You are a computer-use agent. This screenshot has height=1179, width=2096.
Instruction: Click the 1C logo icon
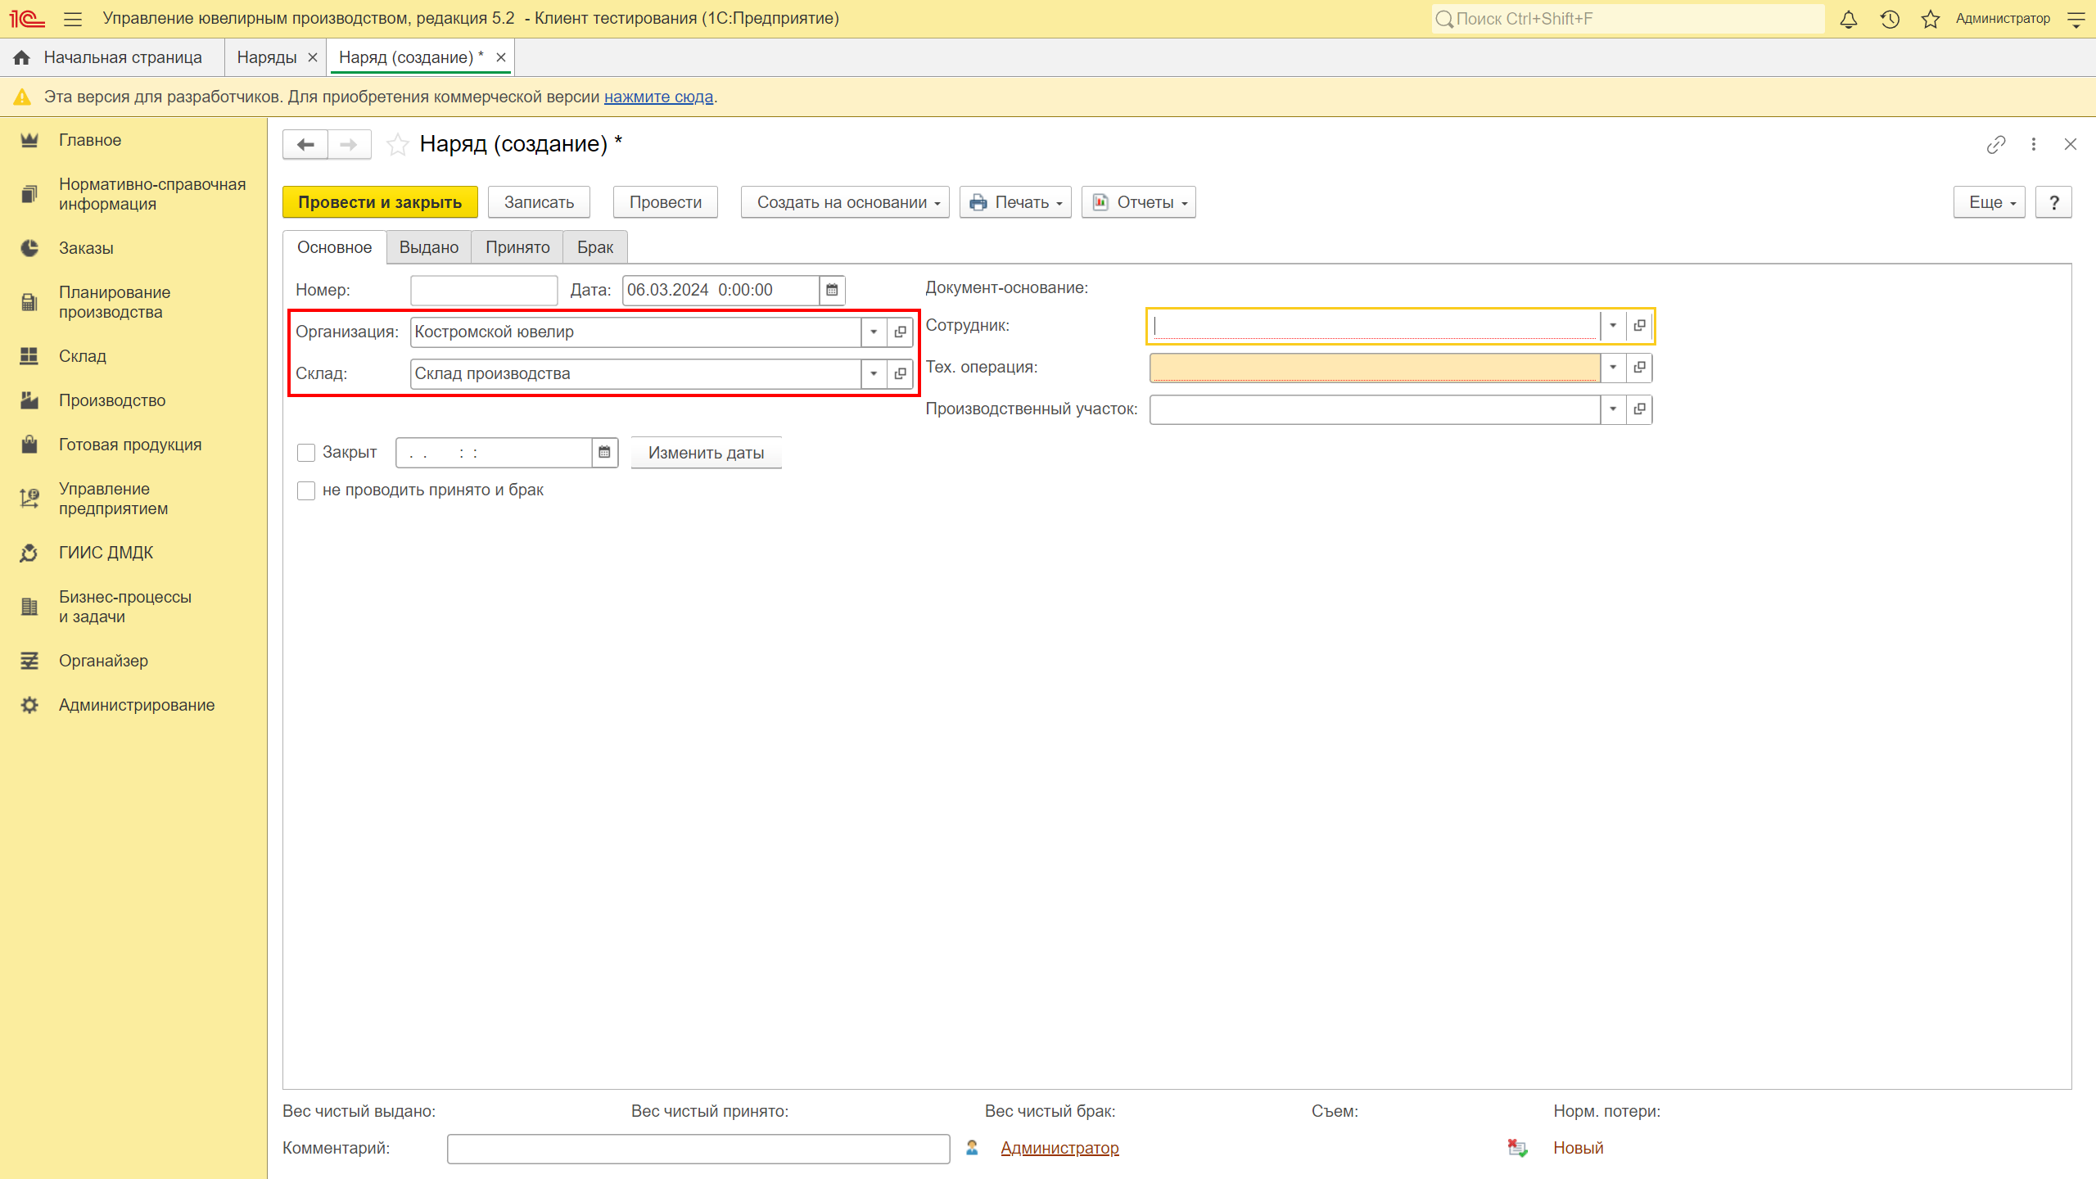click(x=27, y=19)
